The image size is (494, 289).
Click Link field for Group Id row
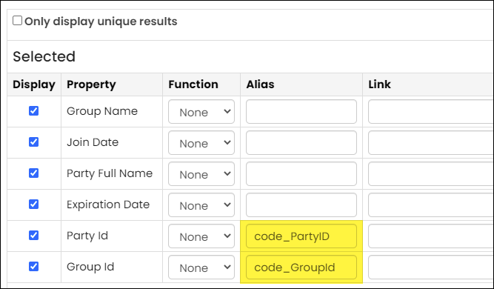430,268
